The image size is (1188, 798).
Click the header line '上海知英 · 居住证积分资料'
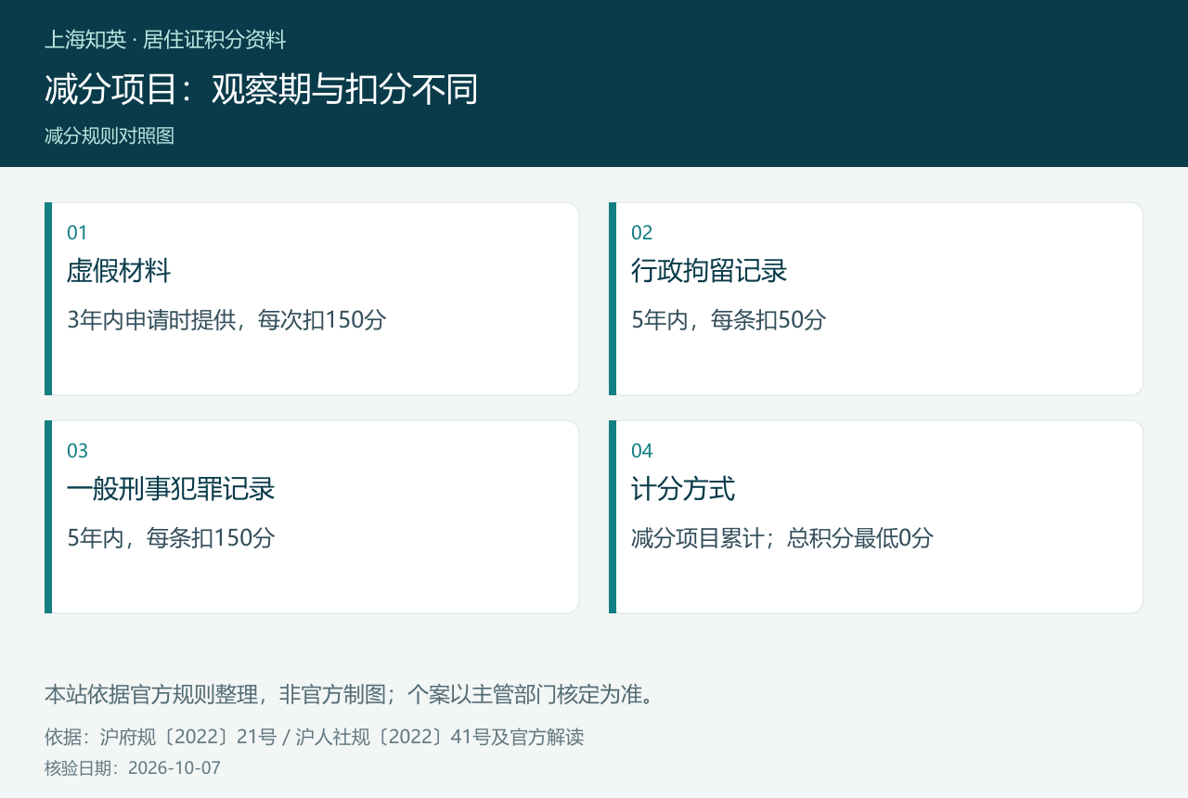(x=165, y=40)
